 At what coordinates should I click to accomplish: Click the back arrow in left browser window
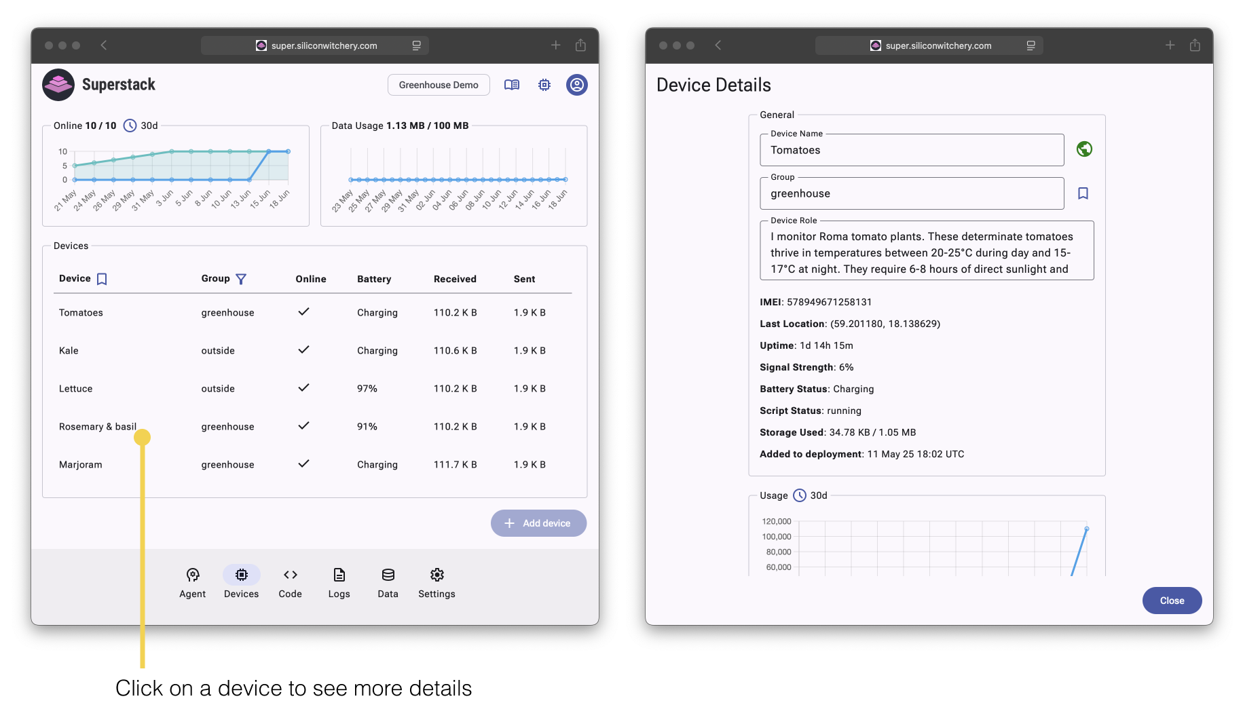[104, 45]
